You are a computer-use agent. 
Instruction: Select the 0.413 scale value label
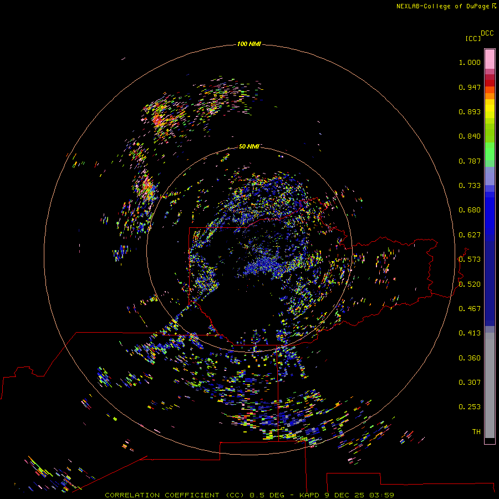coord(469,333)
